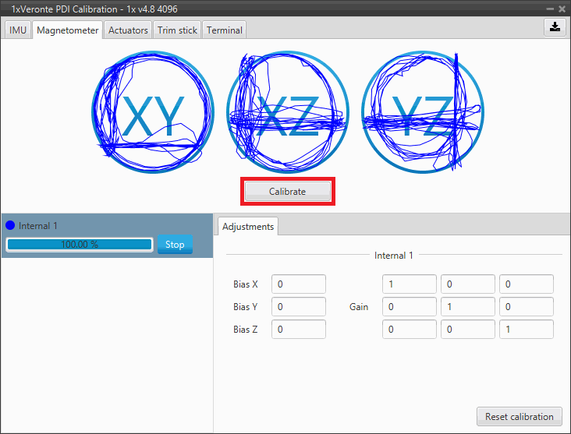Screen dimensions: 571x434
Task: Go to the Trim stick tab
Action: 177,30
